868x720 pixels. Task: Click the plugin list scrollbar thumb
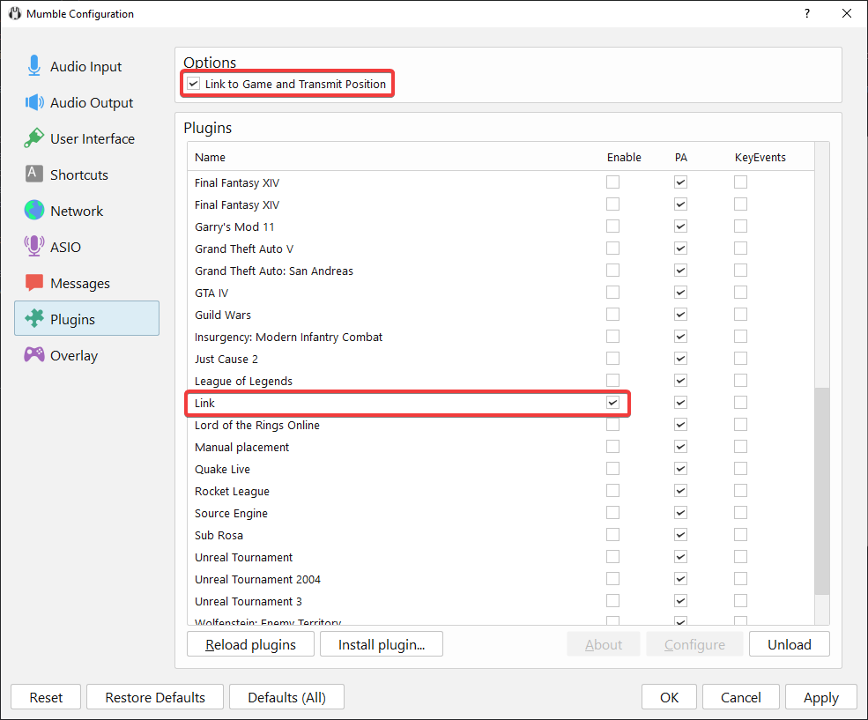pyautogui.click(x=822, y=491)
